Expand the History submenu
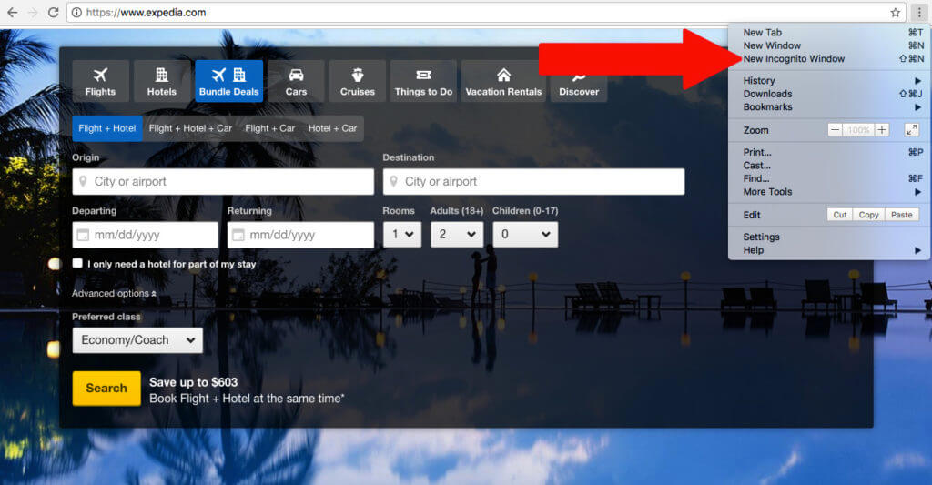The width and height of the screenshot is (932, 485). pos(829,81)
